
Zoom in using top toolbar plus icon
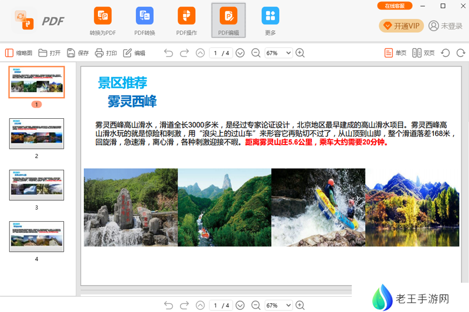click(x=300, y=53)
